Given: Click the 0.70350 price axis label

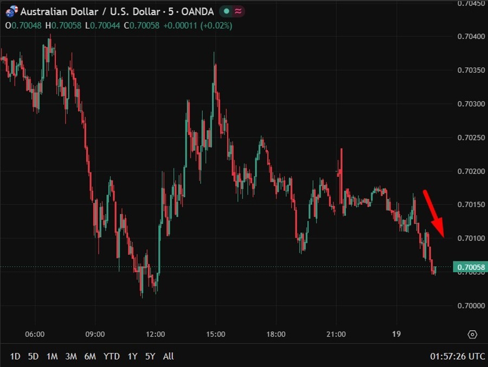Looking at the screenshot, I should 471,70.
